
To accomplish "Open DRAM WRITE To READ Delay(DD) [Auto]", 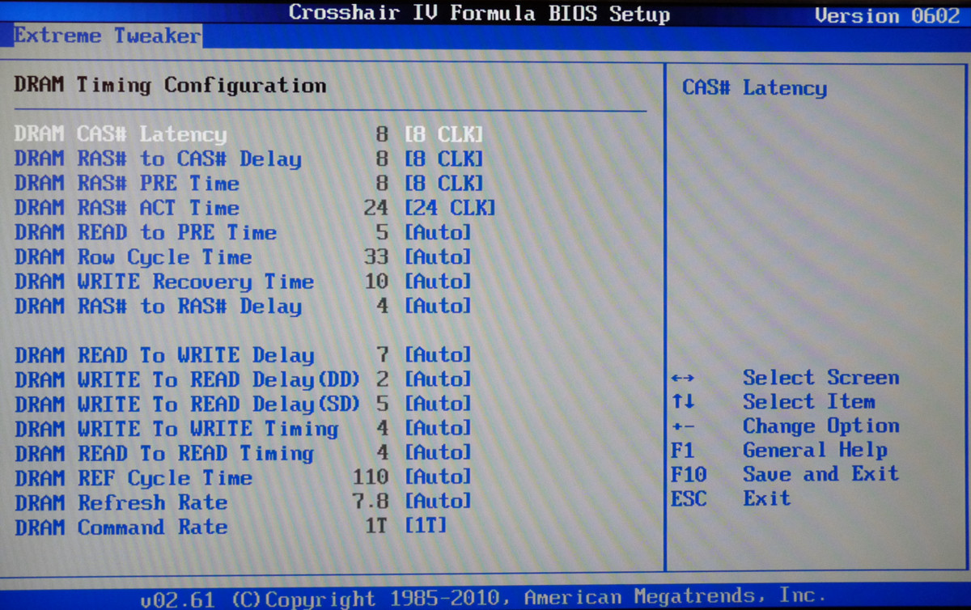I will coord(438,379).
